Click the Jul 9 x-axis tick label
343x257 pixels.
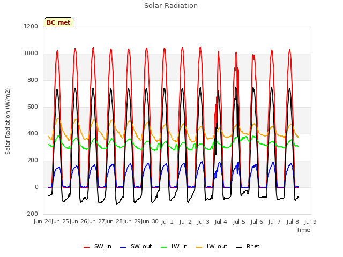310,222
